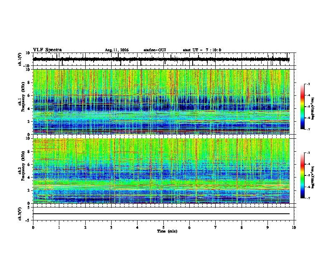Click the time axis tick label "1"

59,227
